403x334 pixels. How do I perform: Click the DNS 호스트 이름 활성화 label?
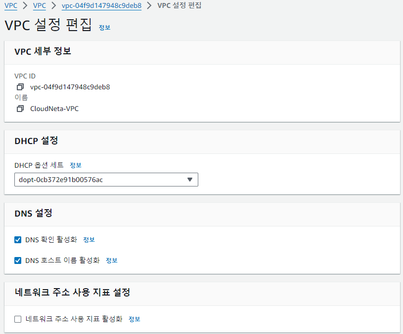click(x=62, y=260)
